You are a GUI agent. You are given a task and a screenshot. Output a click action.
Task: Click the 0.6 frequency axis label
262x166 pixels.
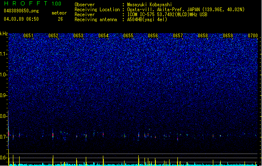[3, 158]
